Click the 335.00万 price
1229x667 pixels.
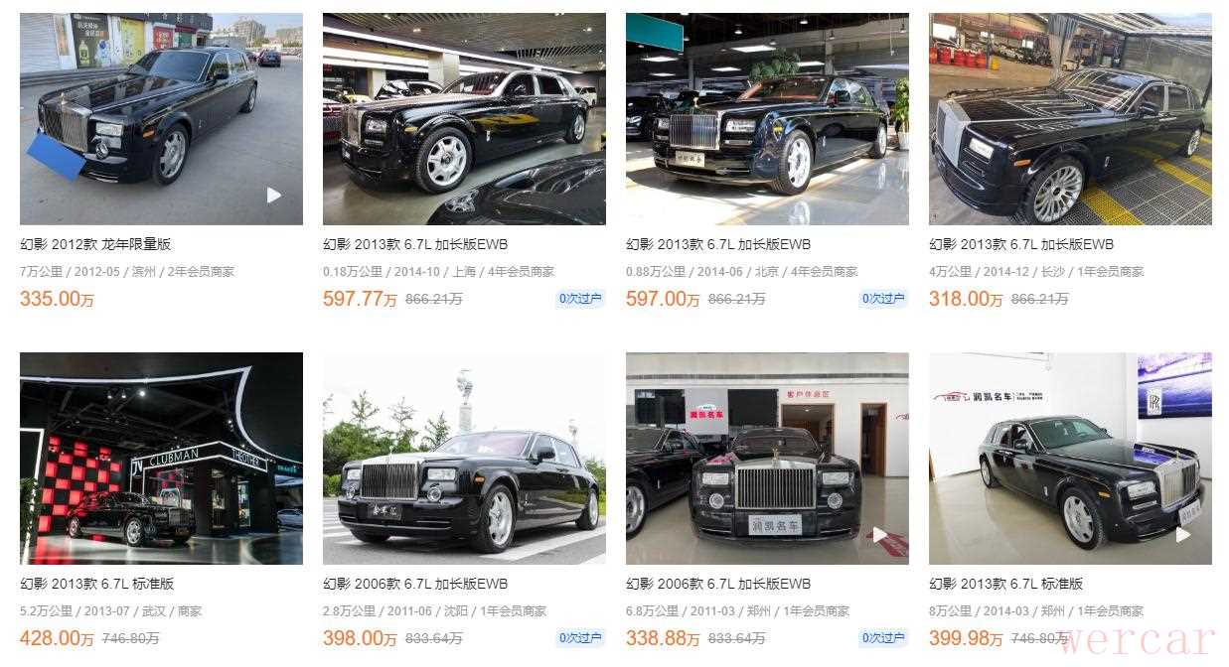57,299
